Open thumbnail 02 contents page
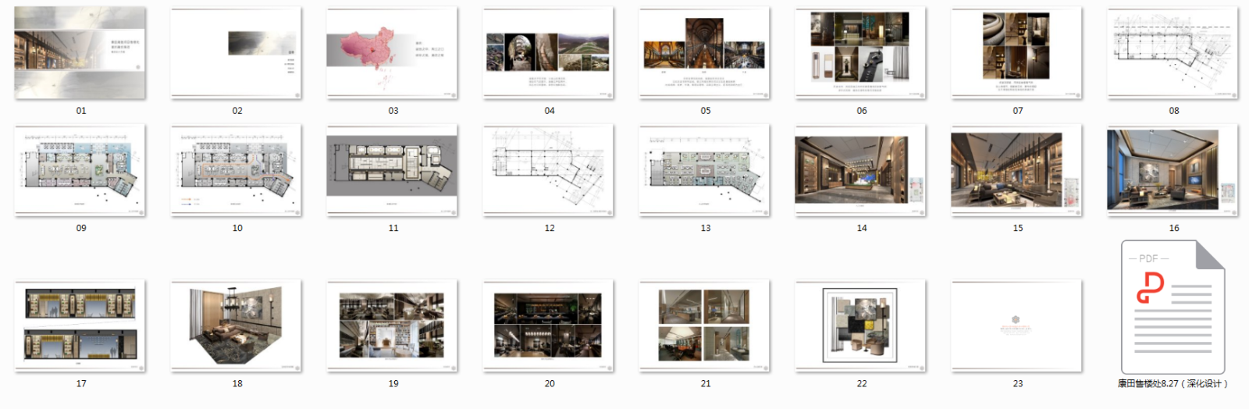This screenshot has width=1249, height=409. (237, 53)
